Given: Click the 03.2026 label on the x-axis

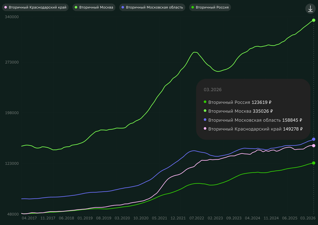Looking at the screenshot, I should tap(308, 218).
